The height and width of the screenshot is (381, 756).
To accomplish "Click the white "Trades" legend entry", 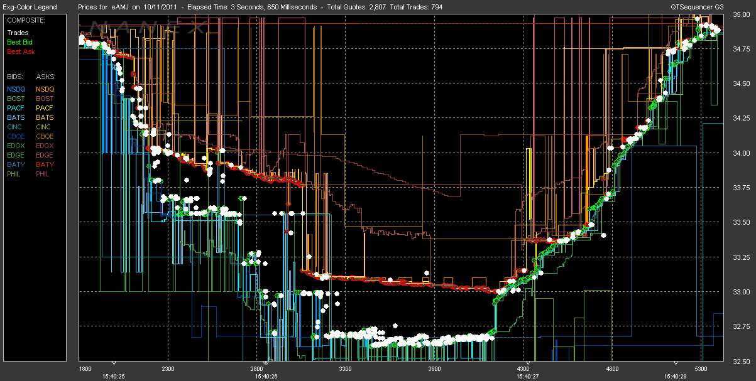I will (18, 33).
